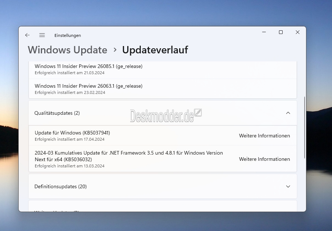Click the Qualitätsupdates (2) section label

(57, 113)
